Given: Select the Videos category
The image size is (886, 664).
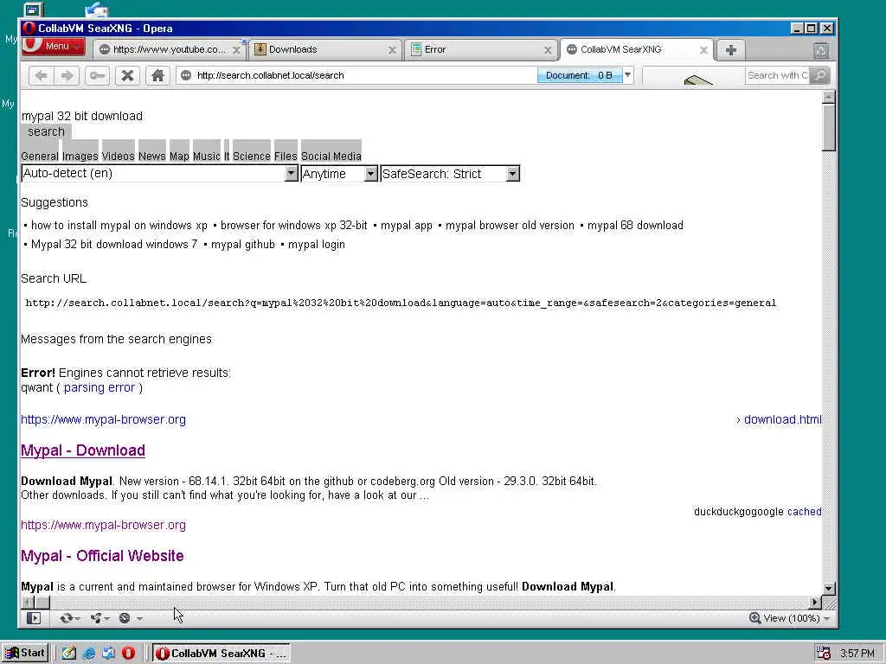Looking at the screenshot, I should pos(118,156).
